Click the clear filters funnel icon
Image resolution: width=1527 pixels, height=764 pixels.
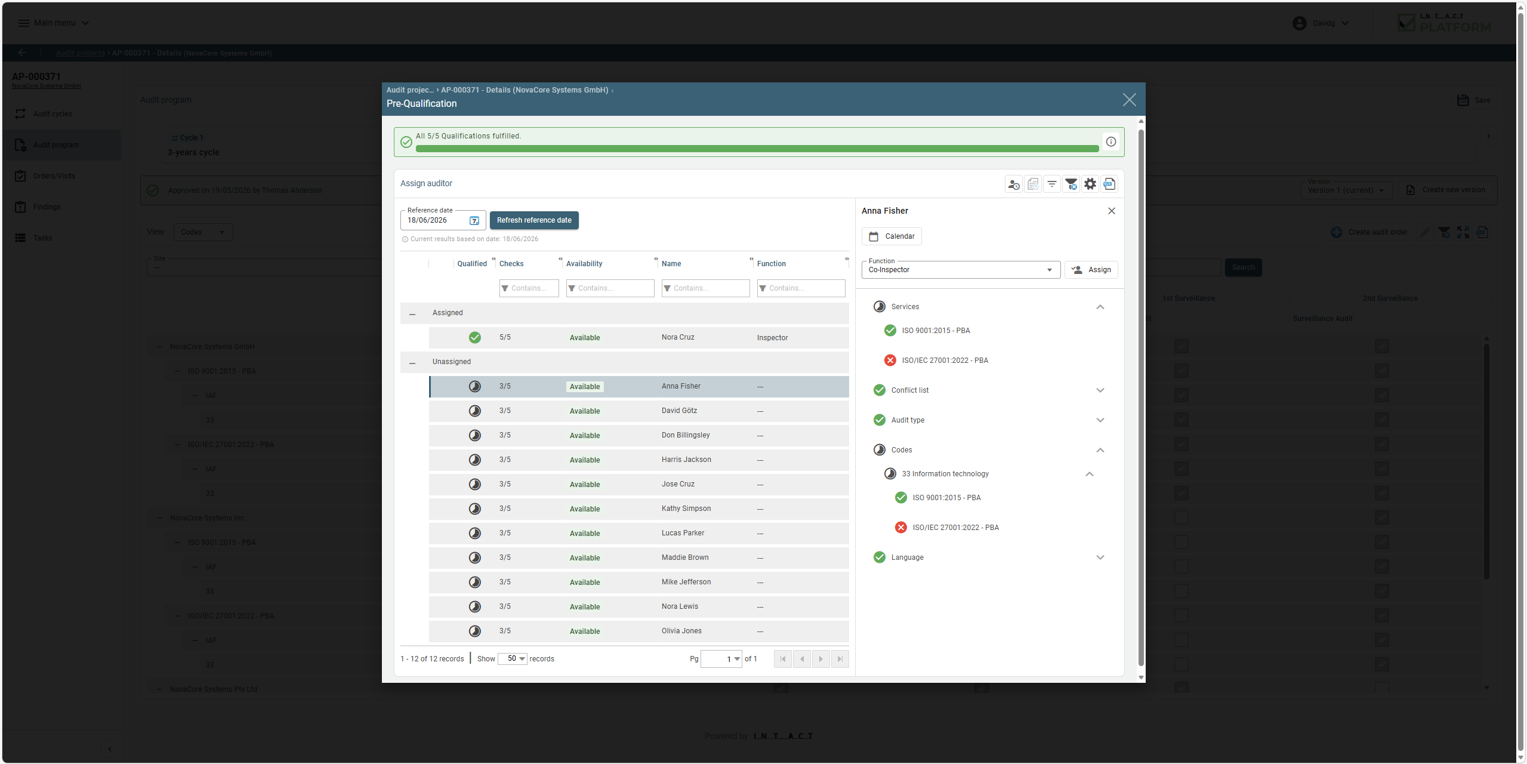coord(1071,184)
